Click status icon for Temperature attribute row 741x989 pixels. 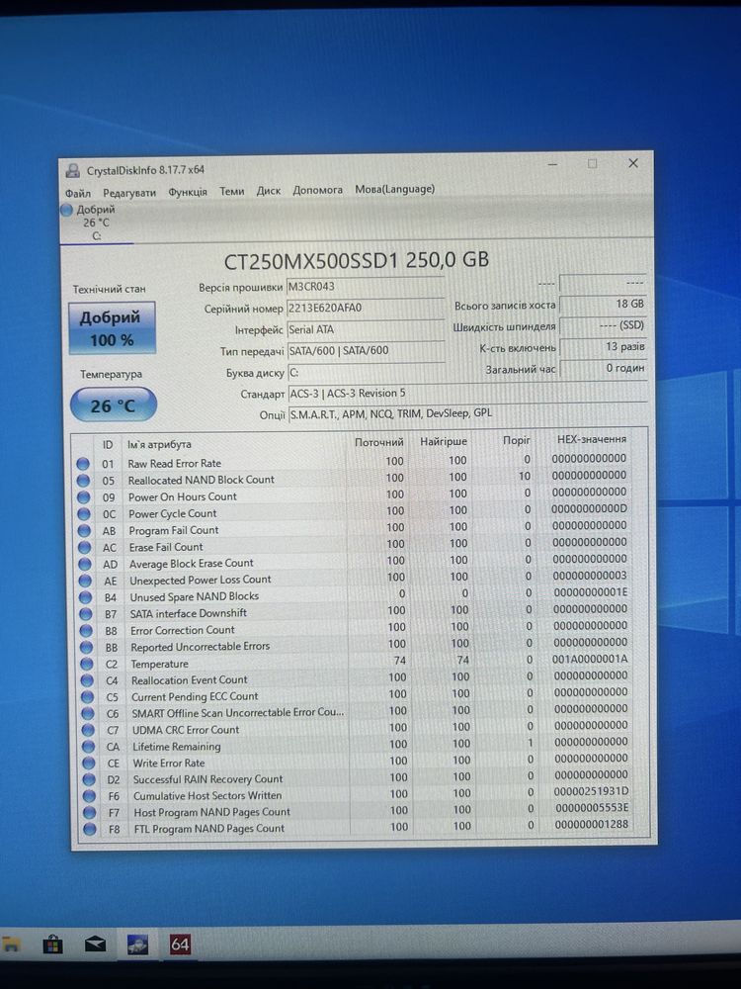(86, 665)
